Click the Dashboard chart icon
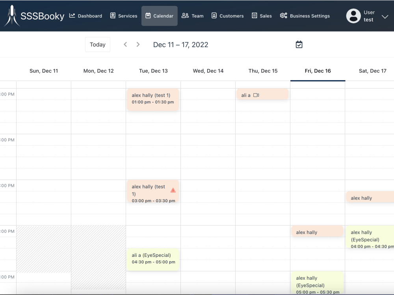394x295 pixels. (72, 16)
